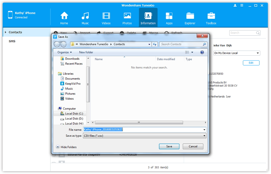Open the Organize dropdown menu
Viewport: 271px width, 174px height.
tap(64, 52)
